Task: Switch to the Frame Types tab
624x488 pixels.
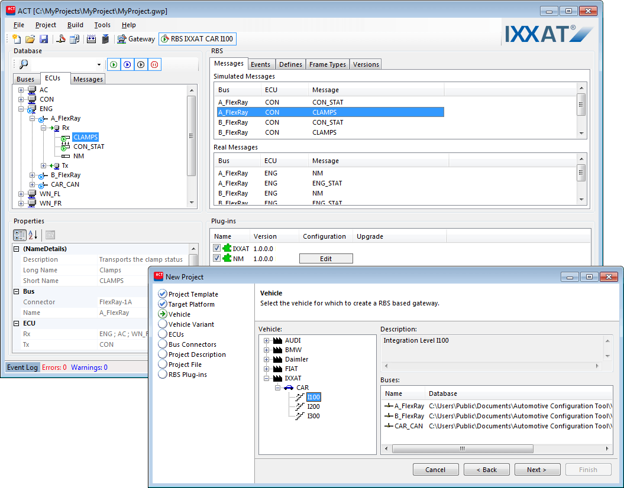Action: click(x=328, y=64)
